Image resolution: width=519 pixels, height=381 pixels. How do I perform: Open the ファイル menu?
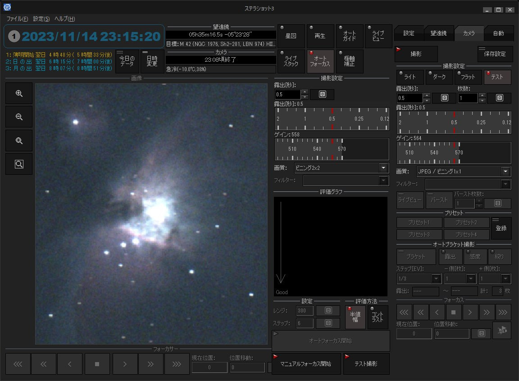point(17,19)
